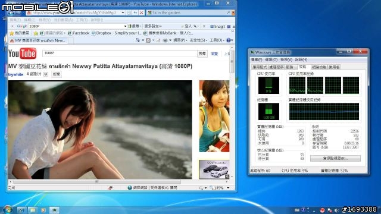Click the IE vertical scrollbar thumb
Viewport: 381px width, 214px height.
[232, 62]
